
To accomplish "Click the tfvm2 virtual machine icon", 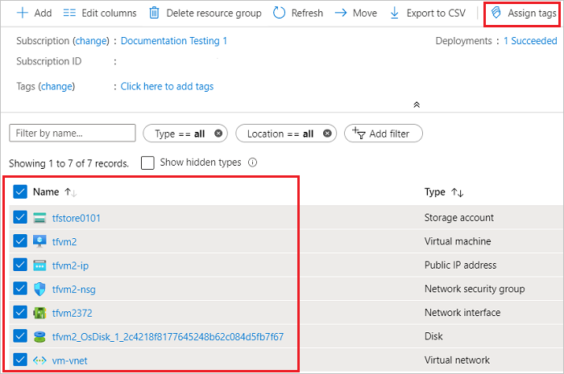I will click(x=39, y=241).
